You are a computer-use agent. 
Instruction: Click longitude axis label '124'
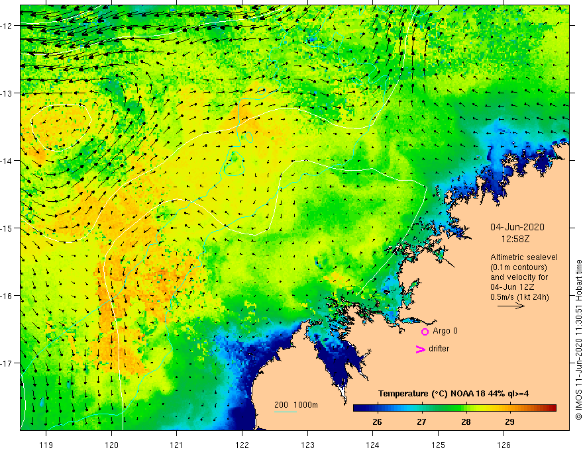(373, 445)
